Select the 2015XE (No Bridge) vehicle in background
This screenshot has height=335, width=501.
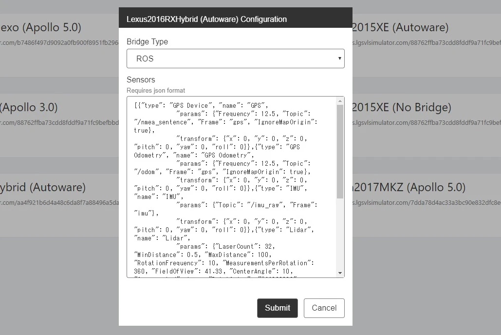point(401,107)
